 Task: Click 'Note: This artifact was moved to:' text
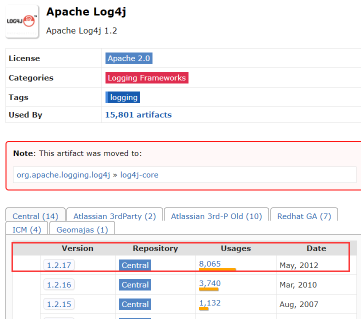coord(77,153)
